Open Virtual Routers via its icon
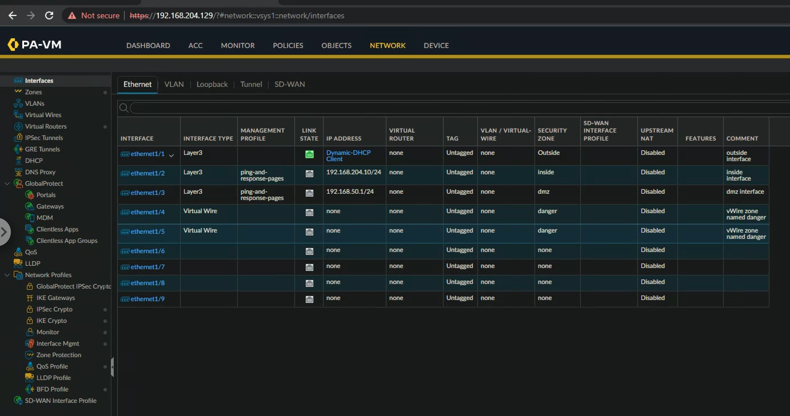The image size is (790, 416). (18, 126)
